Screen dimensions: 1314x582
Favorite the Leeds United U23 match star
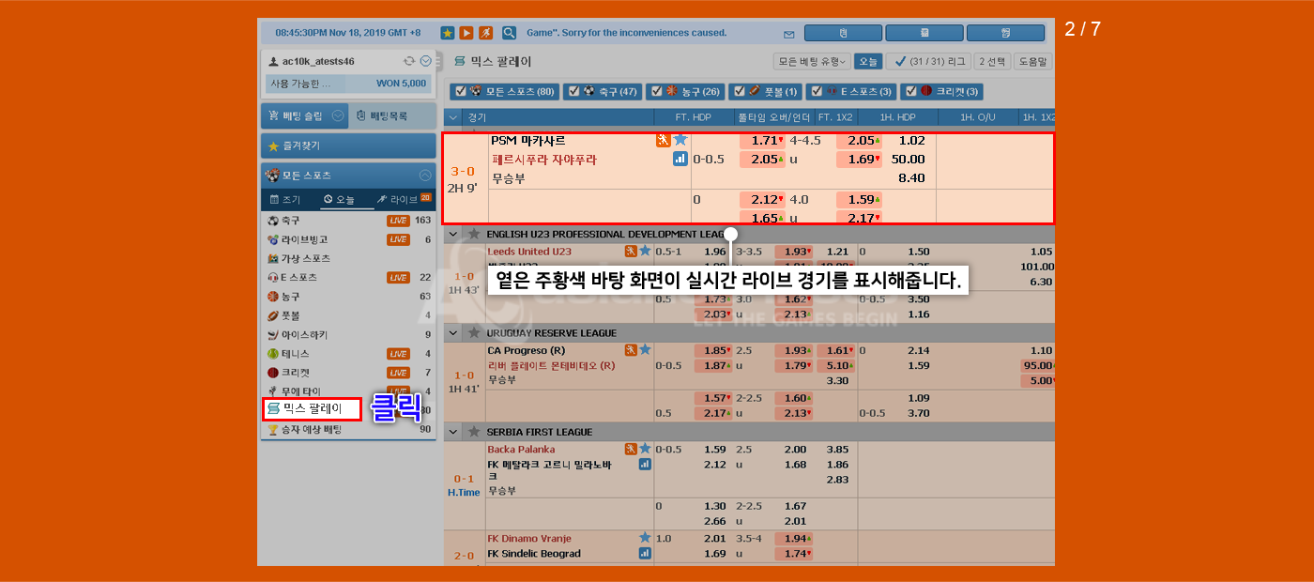pyautogui.click(x=645, y=252)
